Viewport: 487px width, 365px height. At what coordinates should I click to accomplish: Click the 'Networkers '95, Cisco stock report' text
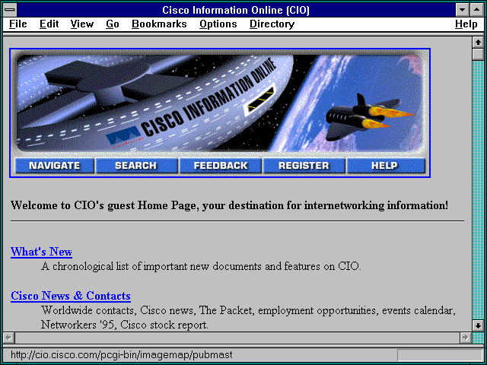point(124,325)
